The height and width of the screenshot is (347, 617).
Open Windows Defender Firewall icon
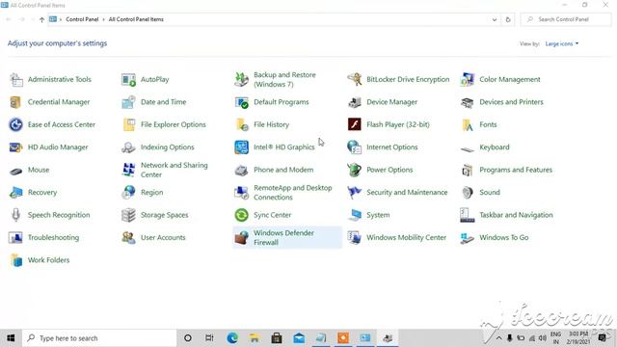(241, 238)
